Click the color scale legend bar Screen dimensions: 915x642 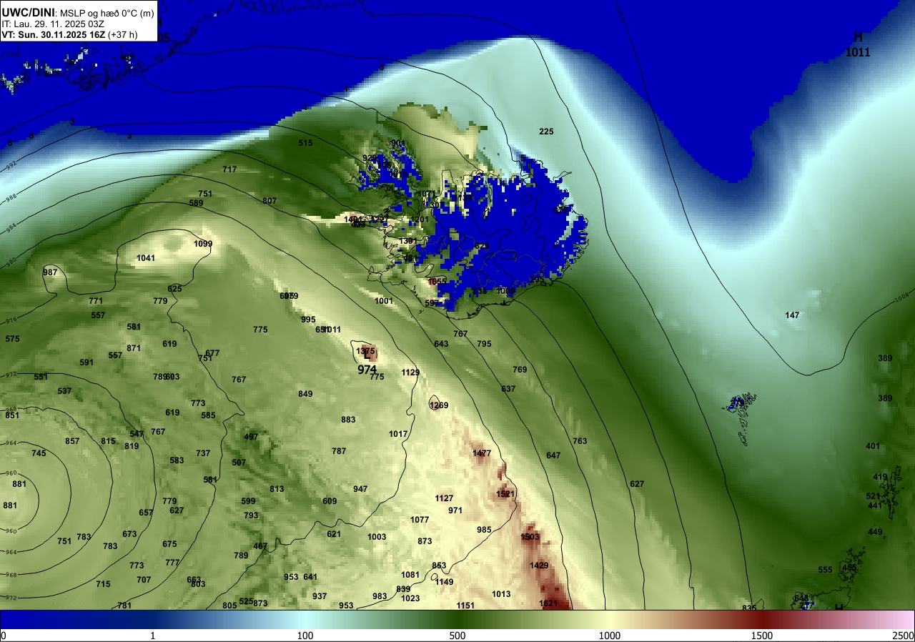click(x=457, y=619)
